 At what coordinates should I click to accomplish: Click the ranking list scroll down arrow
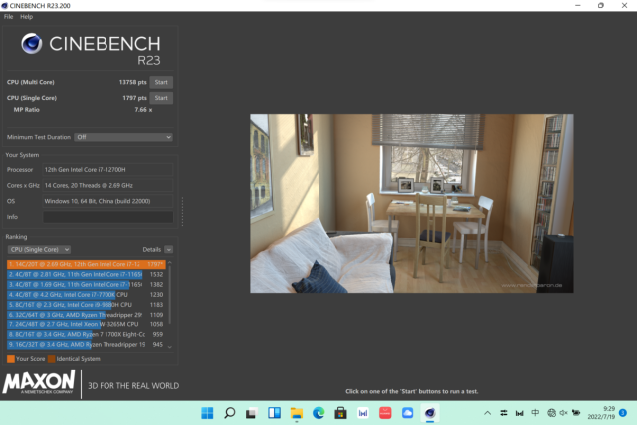[x=170, y=347]
